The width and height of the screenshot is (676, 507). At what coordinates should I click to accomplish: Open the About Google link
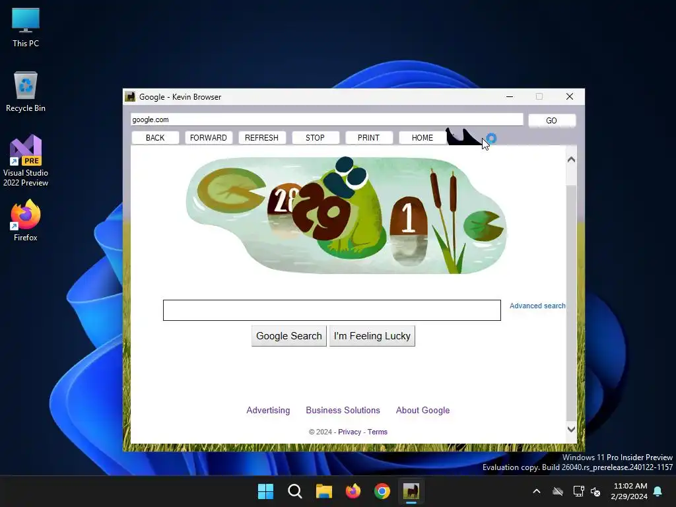coord(423,410)
